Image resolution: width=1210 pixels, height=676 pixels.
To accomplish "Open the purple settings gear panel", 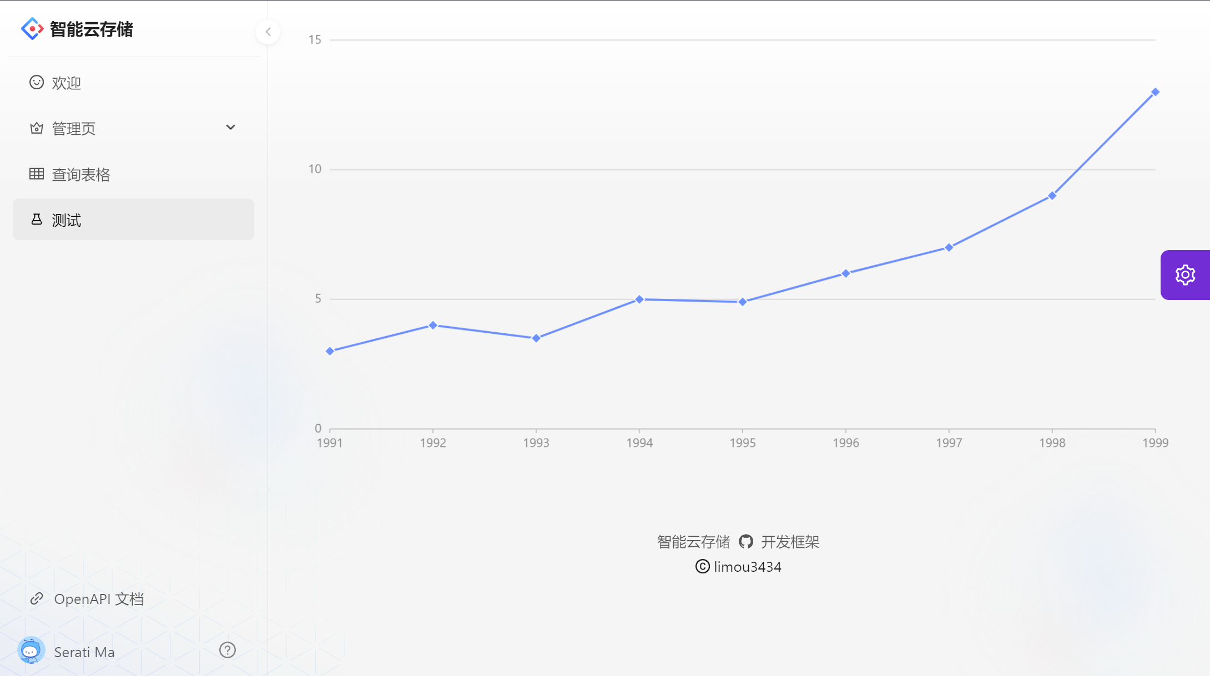I will [1185, 275].
